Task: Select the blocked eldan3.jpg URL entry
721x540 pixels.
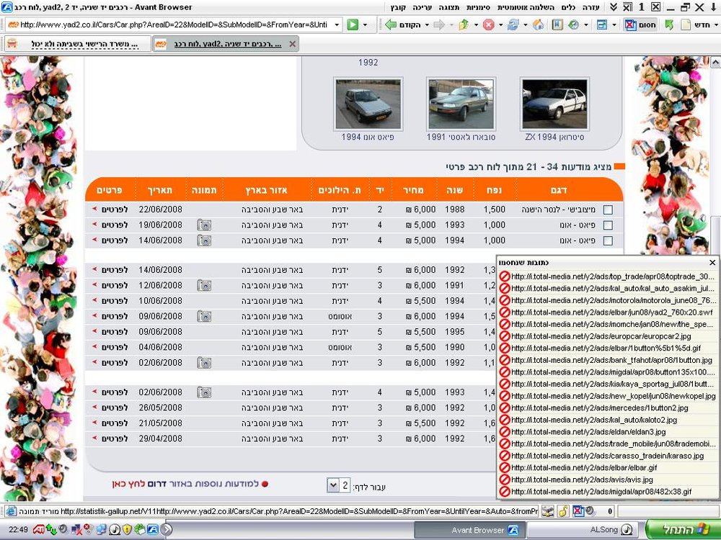Action: pos(606,431)
